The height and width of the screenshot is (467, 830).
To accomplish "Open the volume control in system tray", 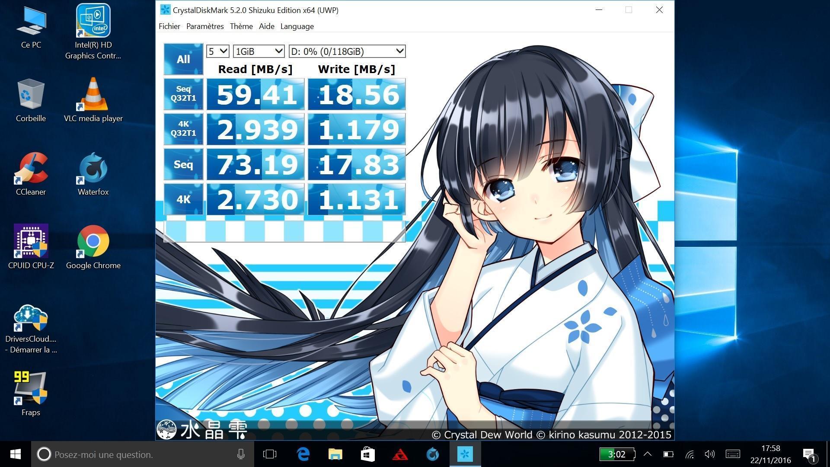I will pos(709,454).
